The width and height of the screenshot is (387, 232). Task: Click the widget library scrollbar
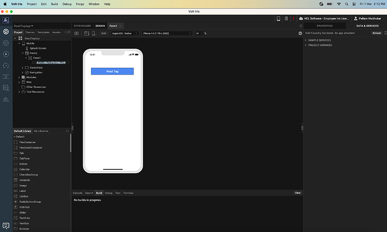pos(71,143)
